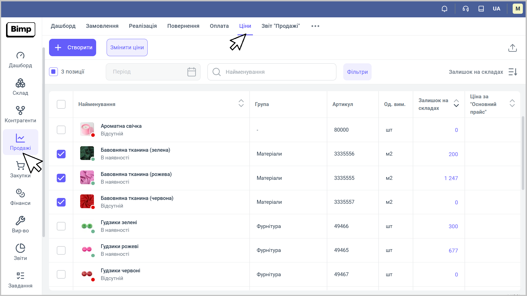Open Контрагенти section in the sidebar
This screenshot has width=527, height=296.
pyautogui.click(x=20, y=114)
